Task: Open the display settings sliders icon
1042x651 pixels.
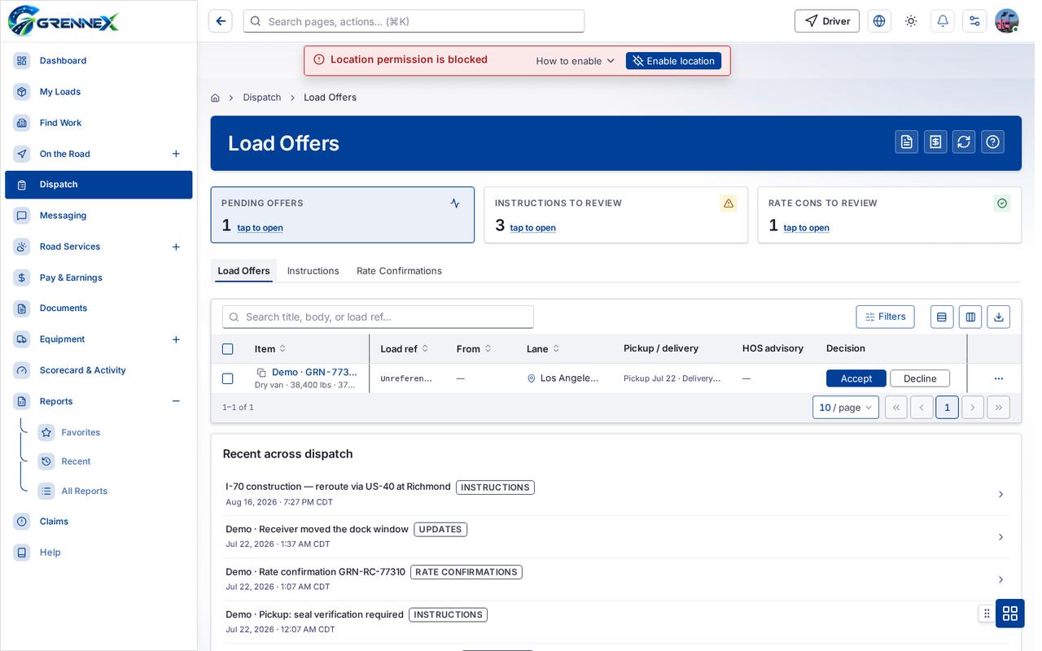Action: pyautogui.click(x=974, y=21)
